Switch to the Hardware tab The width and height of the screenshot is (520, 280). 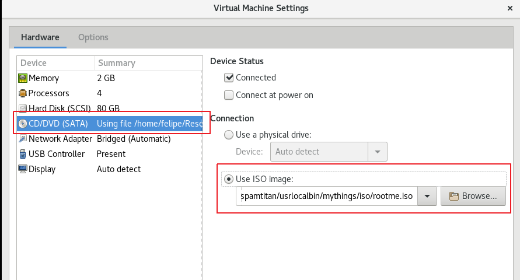[40, 37]
